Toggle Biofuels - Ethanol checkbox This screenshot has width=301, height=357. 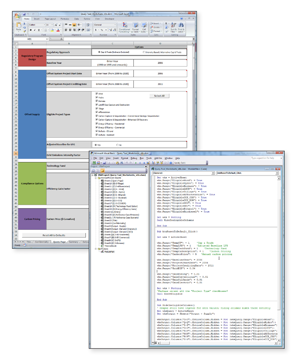(97, 131)
